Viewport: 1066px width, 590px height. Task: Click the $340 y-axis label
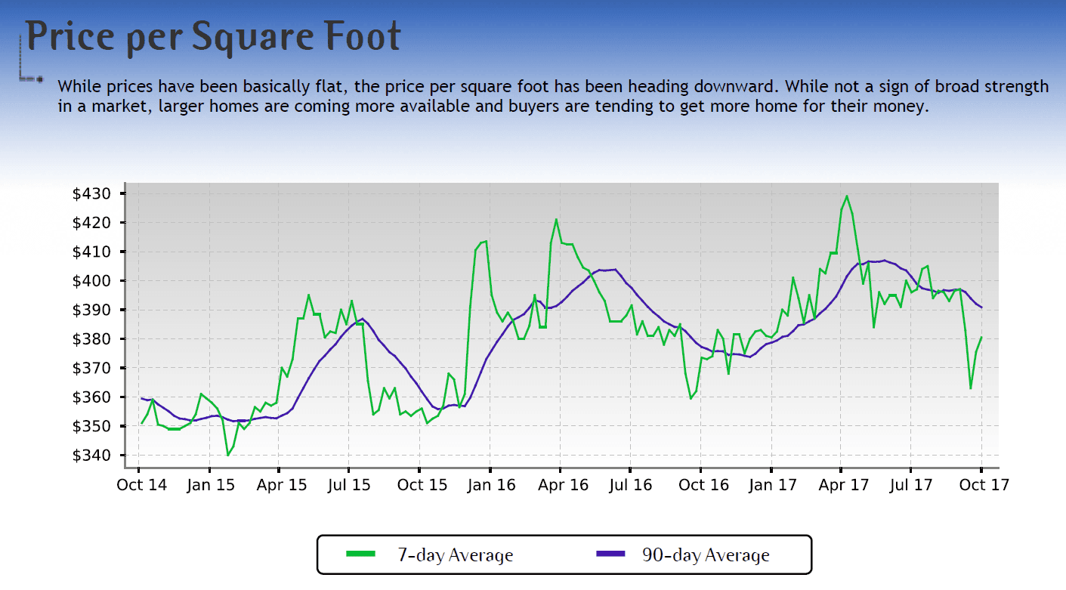(91, 456)
